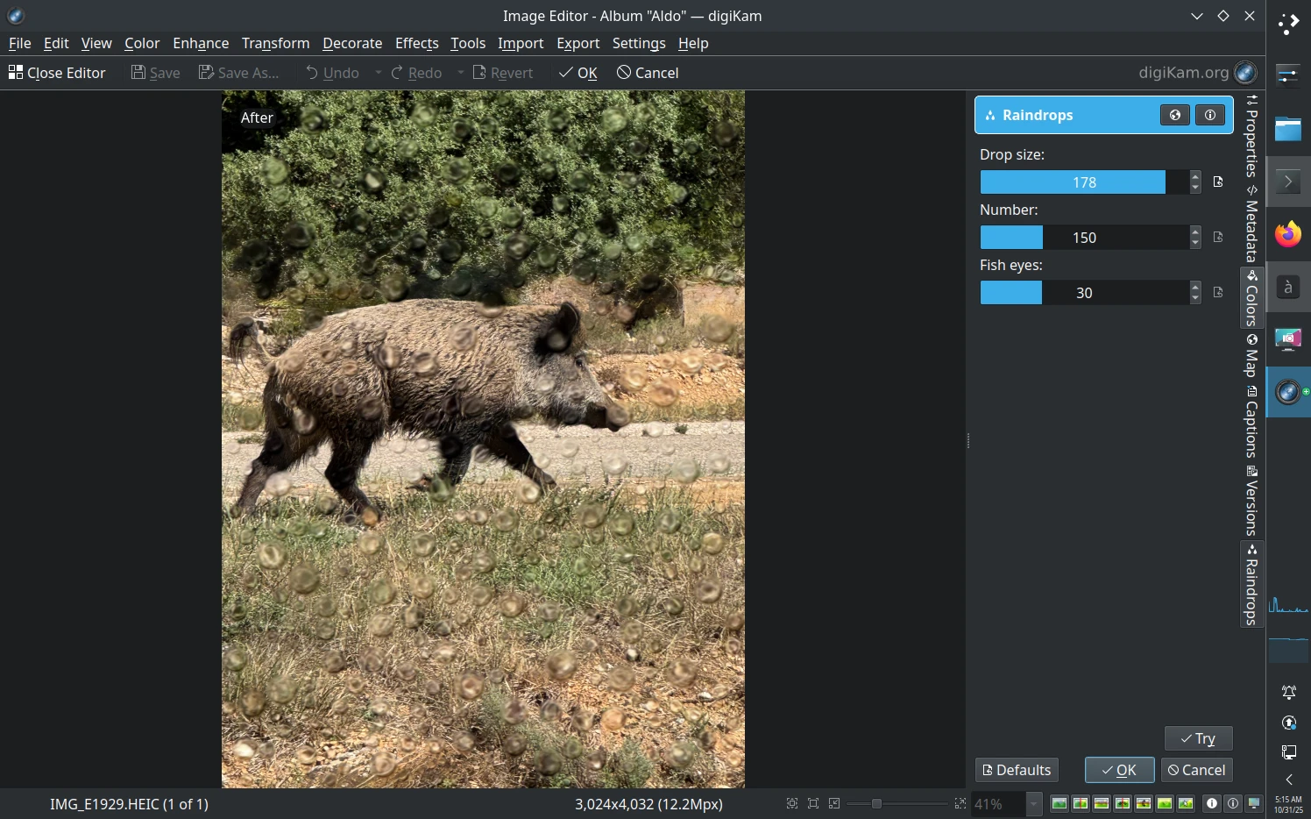
Task: Click the zoom-to-selection icon in status bar
Action: click(x=813, y=803)
